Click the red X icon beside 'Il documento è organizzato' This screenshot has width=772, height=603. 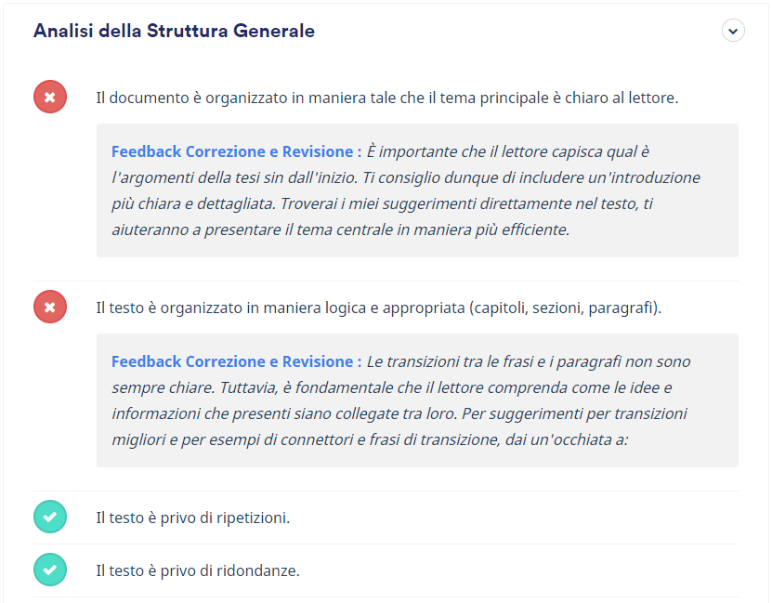(50, 97)
